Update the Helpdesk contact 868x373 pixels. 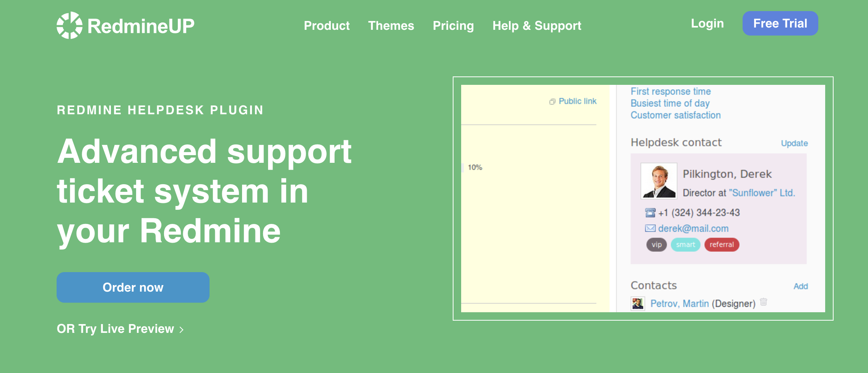click(x=794, y=143)
